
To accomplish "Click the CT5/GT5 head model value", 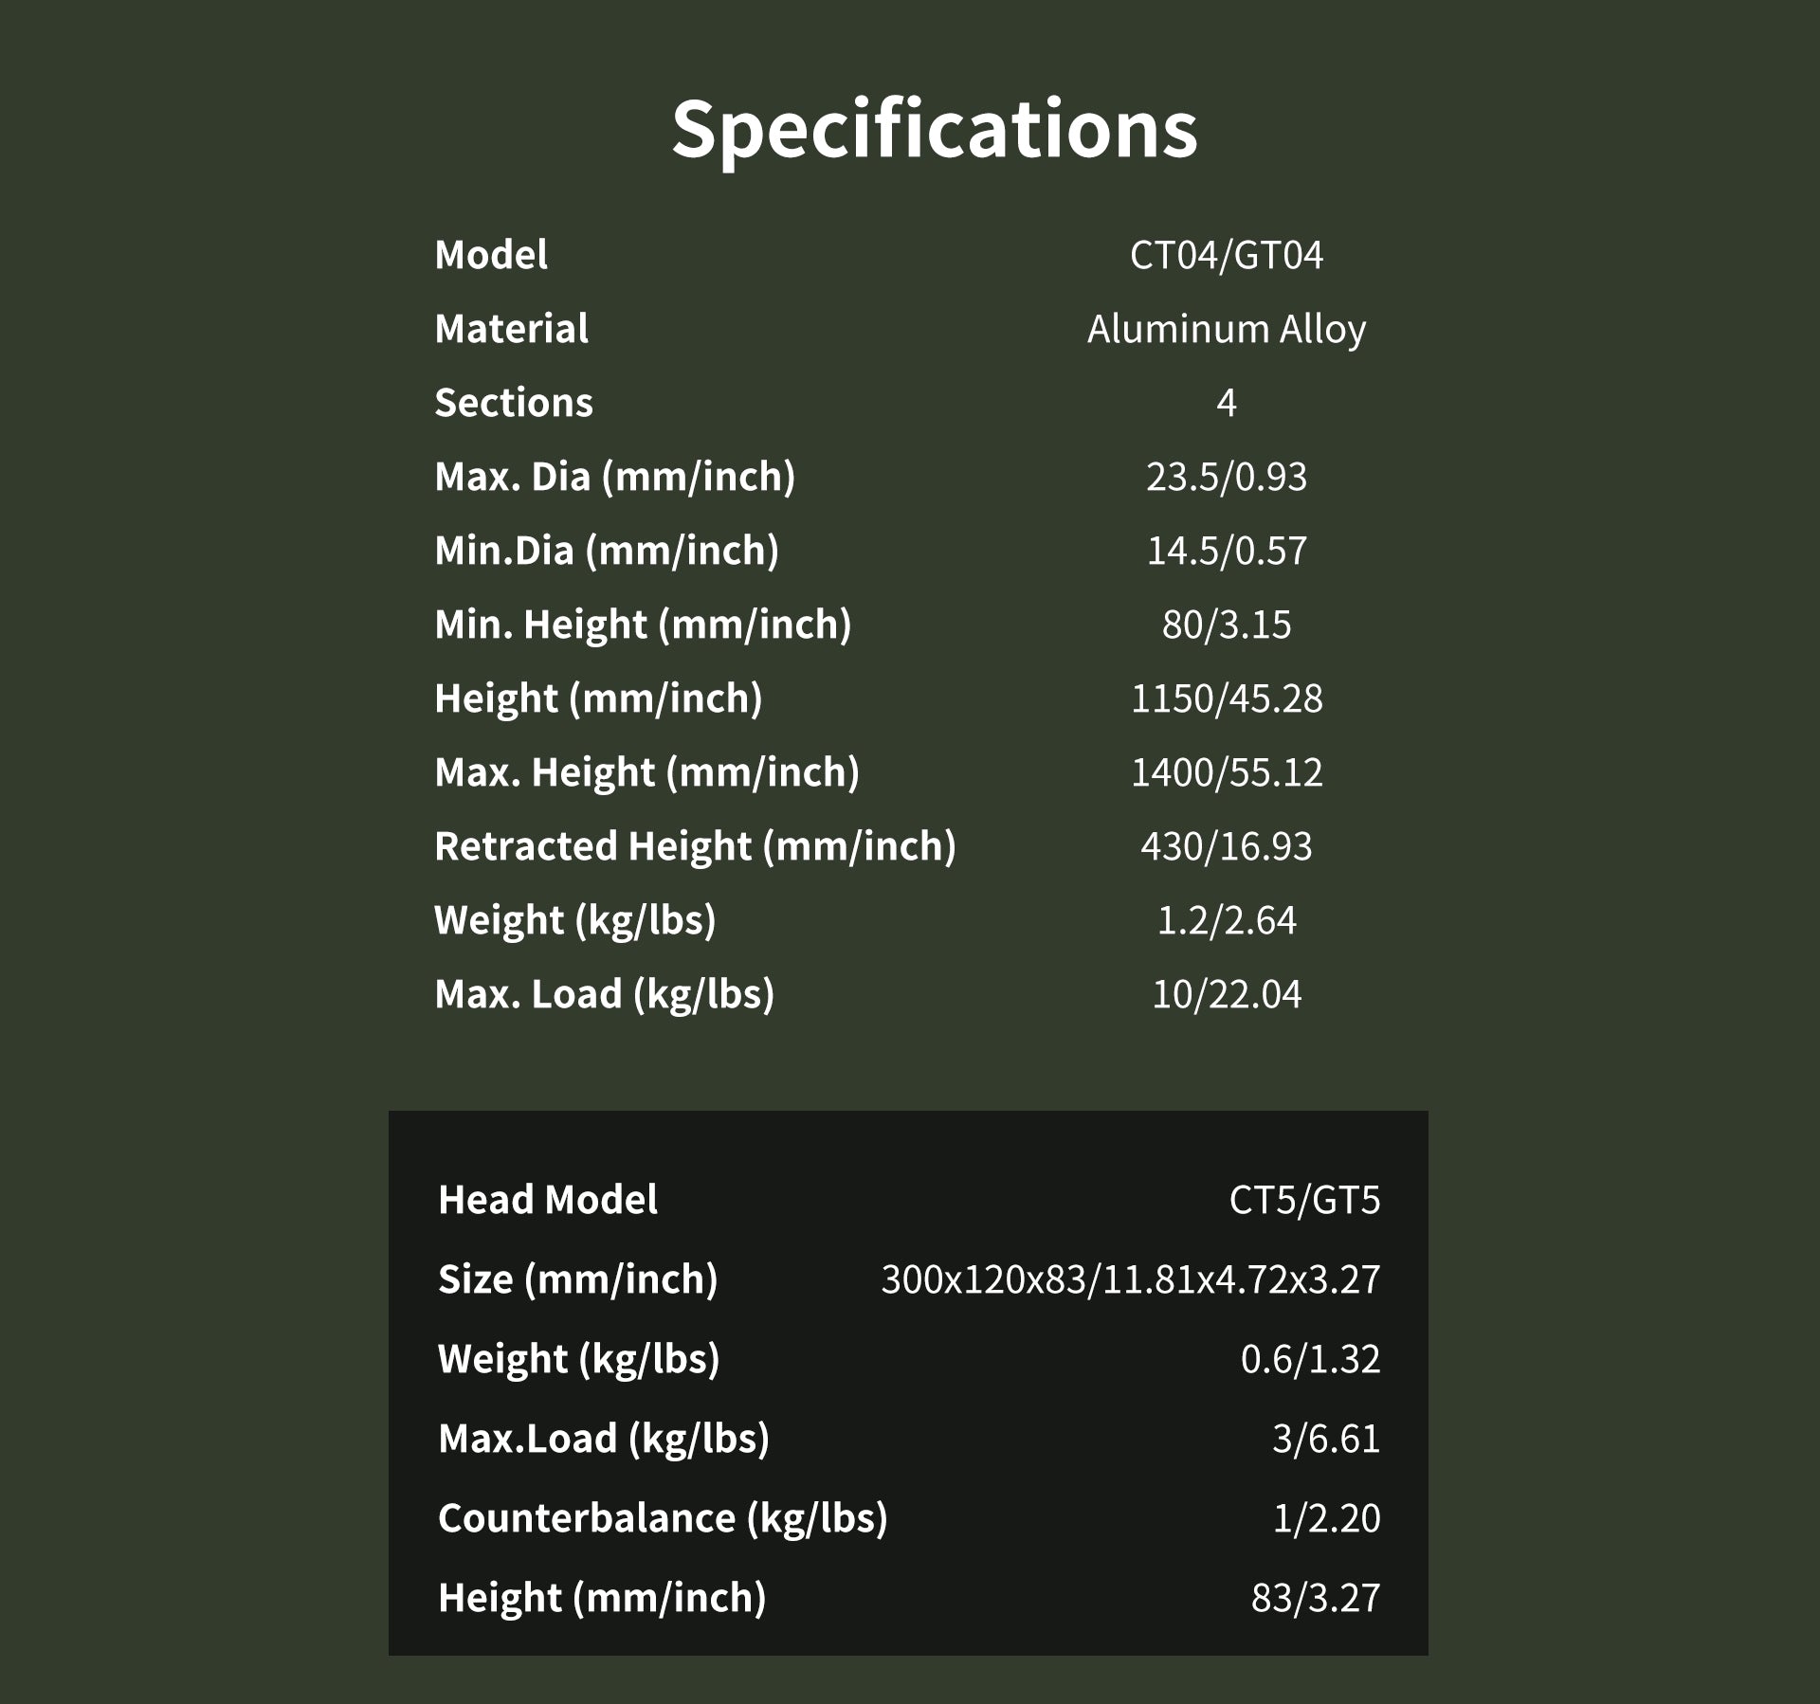I will point(1304,1200).
